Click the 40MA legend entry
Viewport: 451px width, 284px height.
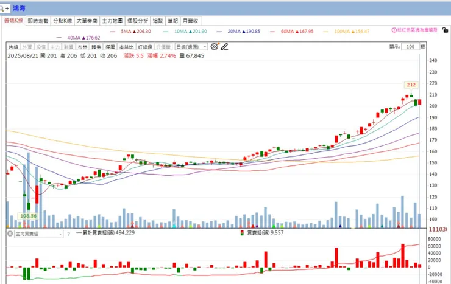pos(79,38)
